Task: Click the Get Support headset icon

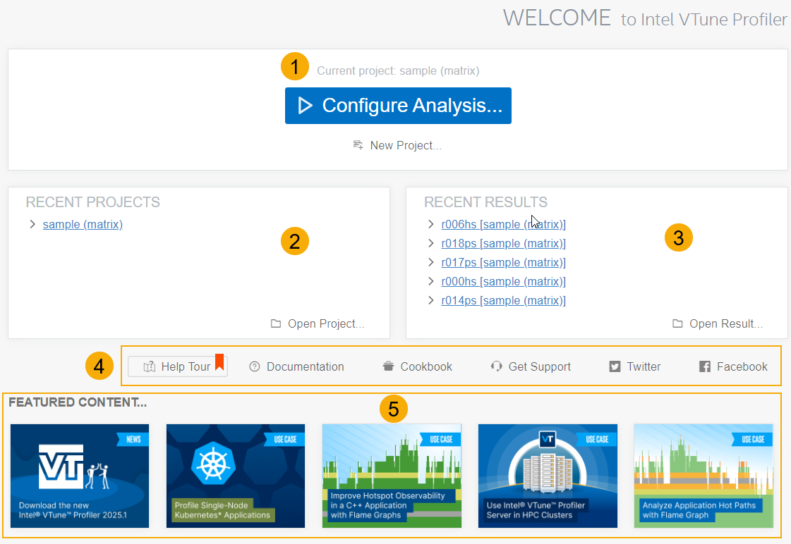Action: coord(496,366)
